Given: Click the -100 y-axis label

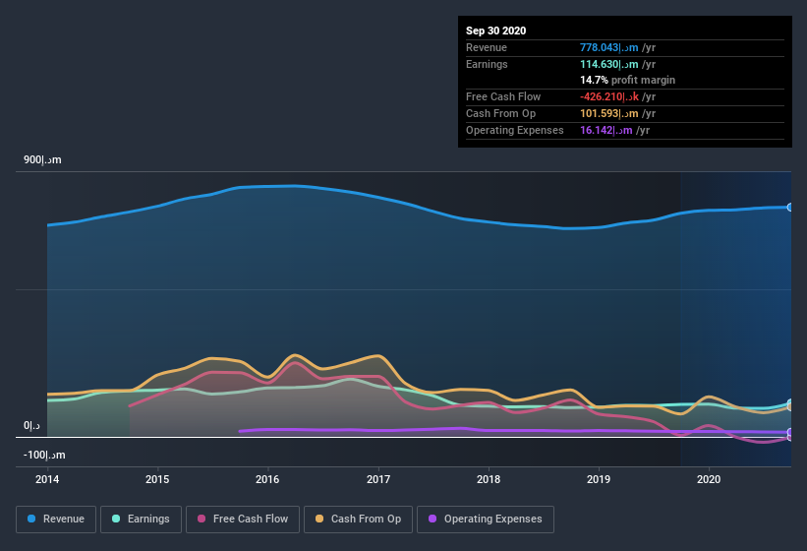Looking at the screenshot, I should [44, 456].
